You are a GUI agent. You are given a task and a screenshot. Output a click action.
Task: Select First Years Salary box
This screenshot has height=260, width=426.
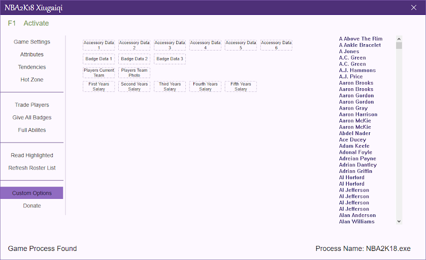point(99,87)
